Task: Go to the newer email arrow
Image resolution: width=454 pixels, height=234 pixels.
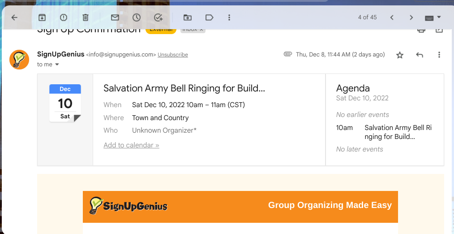Action: coord(392,17)
